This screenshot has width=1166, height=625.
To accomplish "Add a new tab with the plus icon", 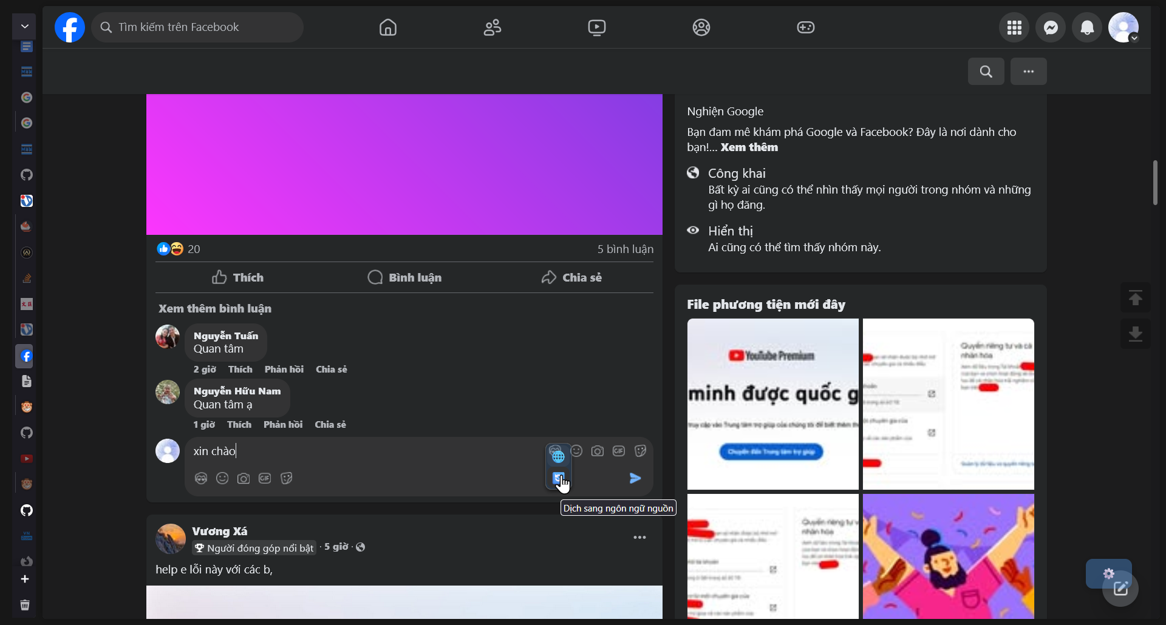I will tap(25, 579).
